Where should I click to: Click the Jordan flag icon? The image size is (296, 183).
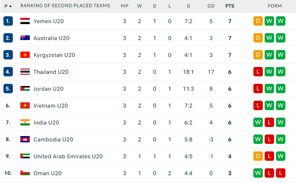point(25,89)
